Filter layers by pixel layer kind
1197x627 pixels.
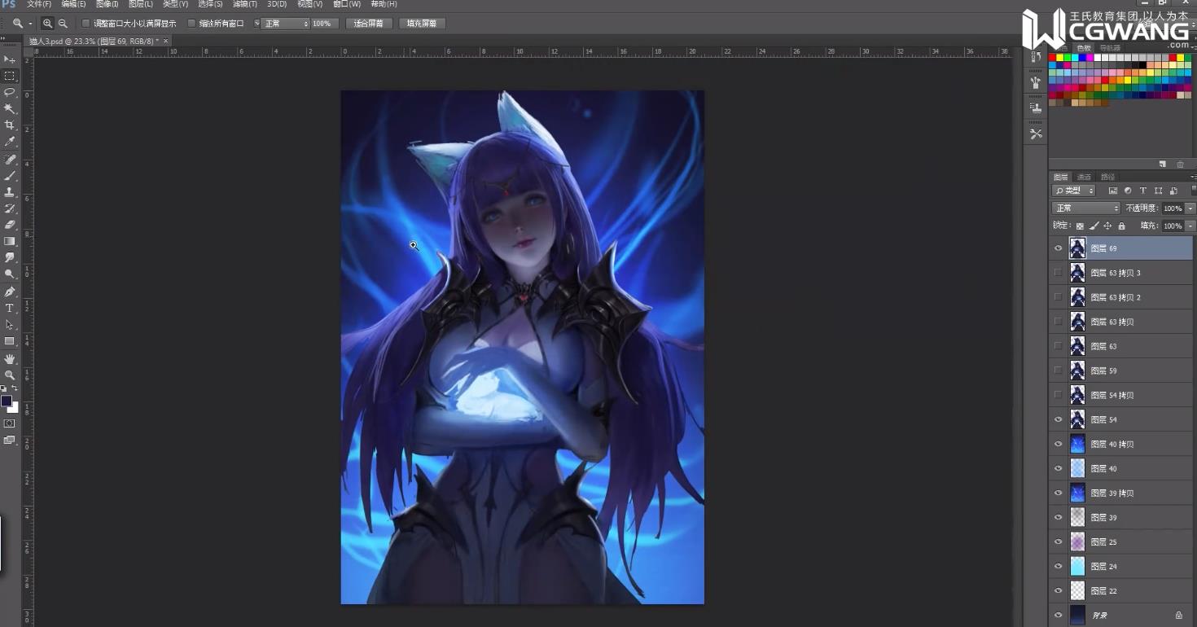pyautogui.click(x=1113, y=191)
